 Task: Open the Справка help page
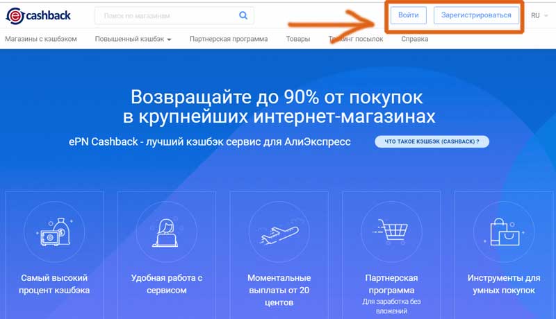point(414,39)
